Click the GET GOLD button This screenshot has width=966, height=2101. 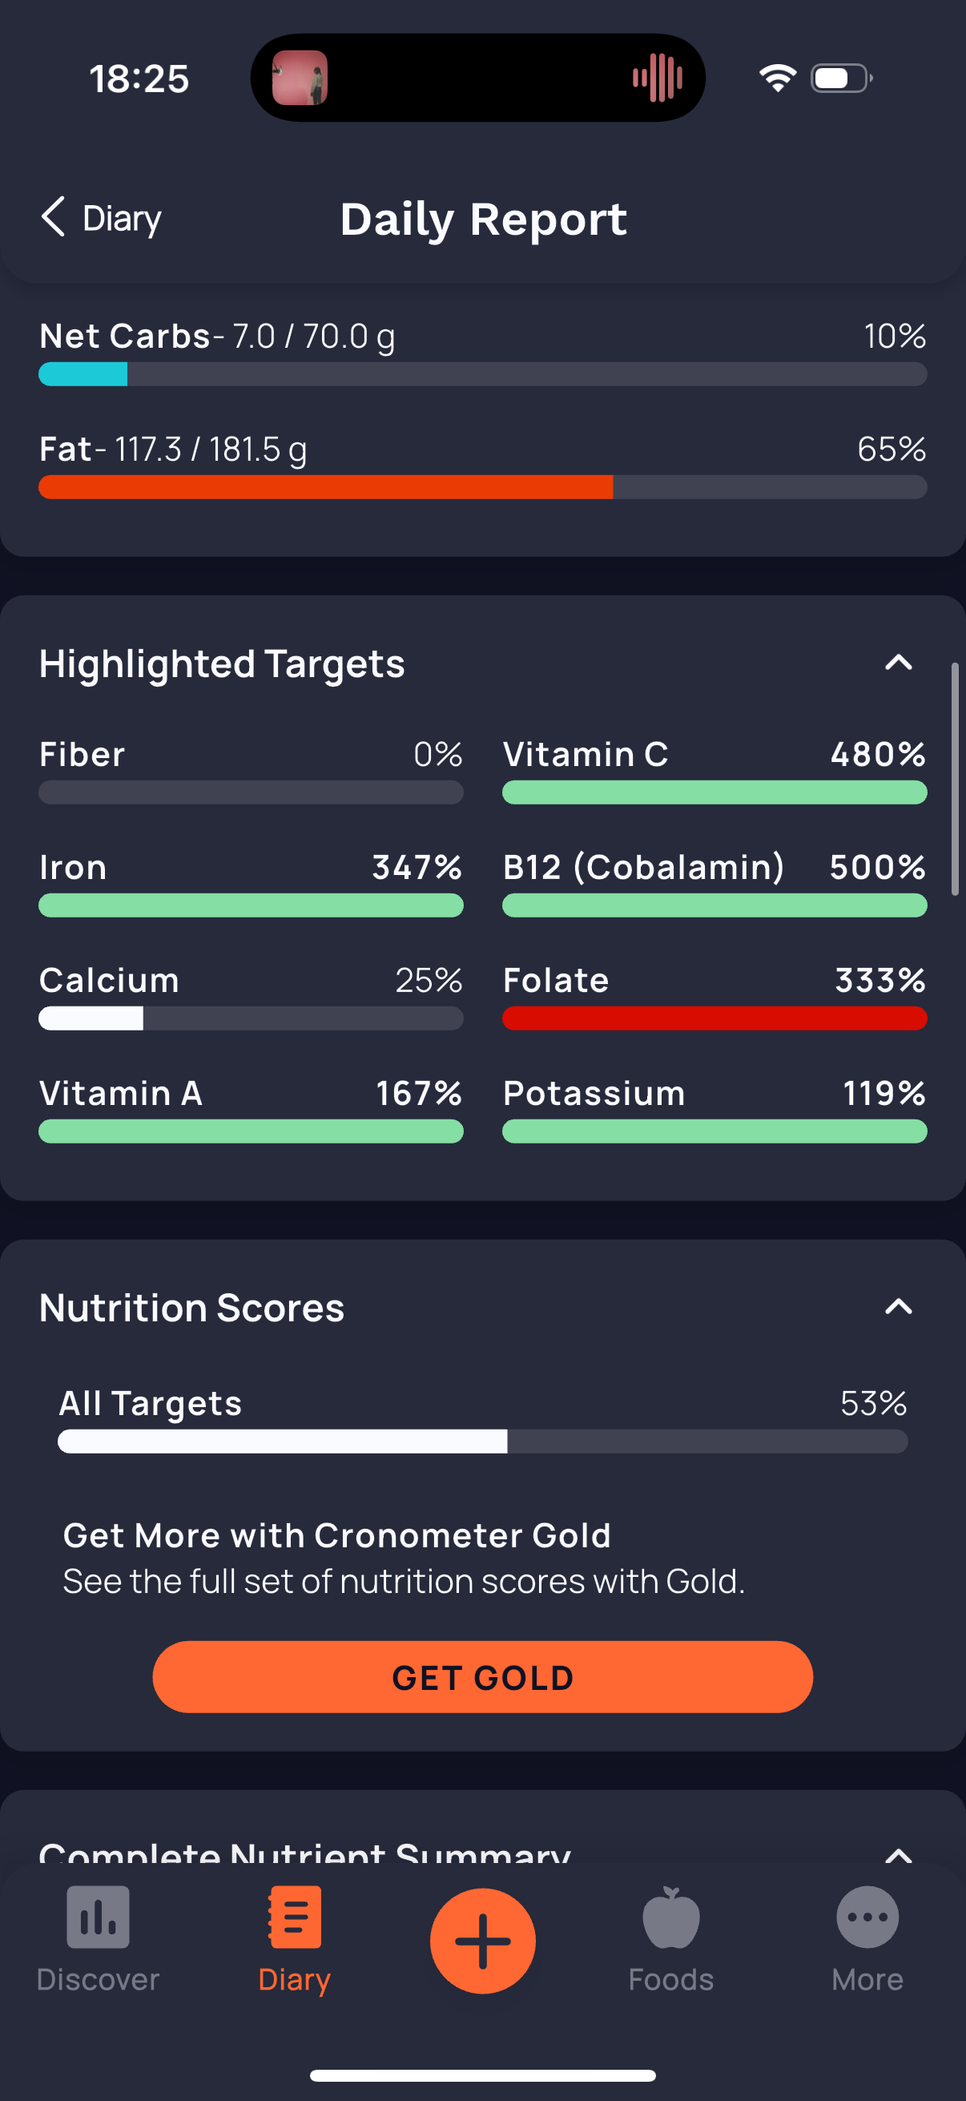482,1677
